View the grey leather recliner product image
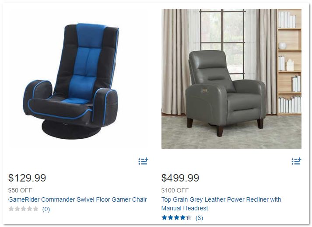The image size is (312, 227). (231, 79)
